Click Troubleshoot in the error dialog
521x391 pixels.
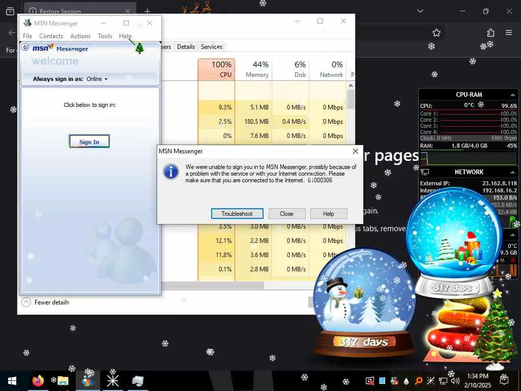237,213
